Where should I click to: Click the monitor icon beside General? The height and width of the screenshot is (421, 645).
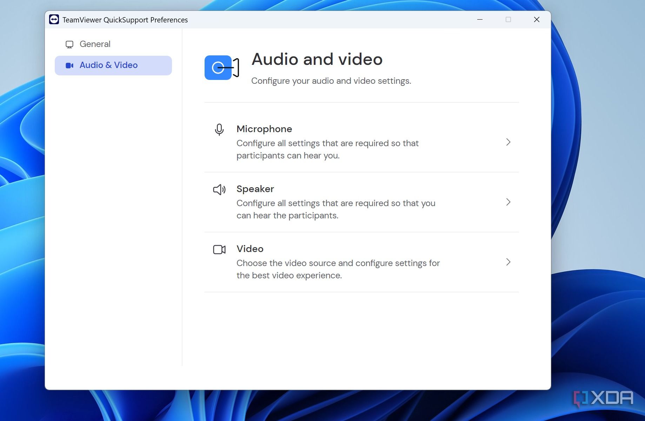tap(69, 44)
